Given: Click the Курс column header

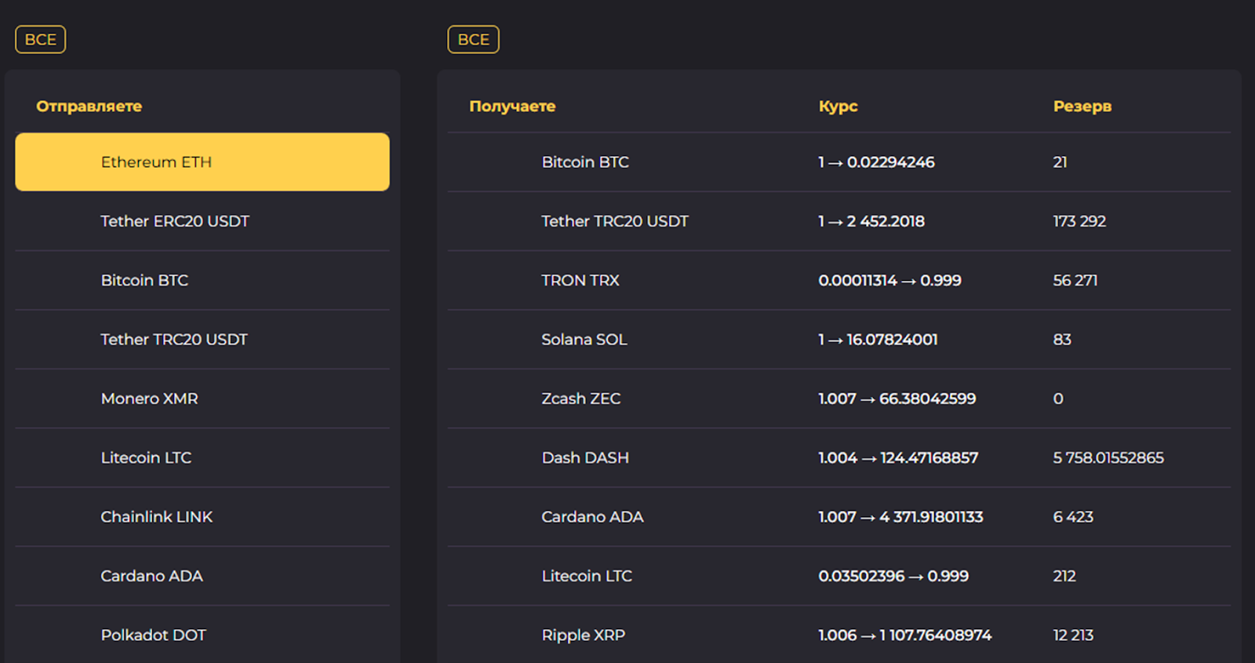Looking at the screenshot, I should click(x=838, y=106).
